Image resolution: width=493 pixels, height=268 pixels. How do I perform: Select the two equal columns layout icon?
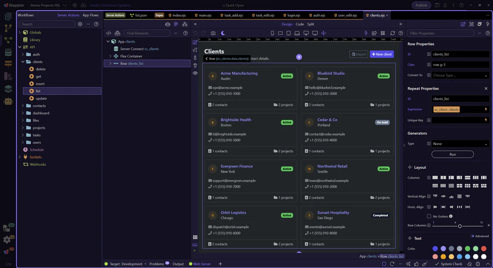443,177
